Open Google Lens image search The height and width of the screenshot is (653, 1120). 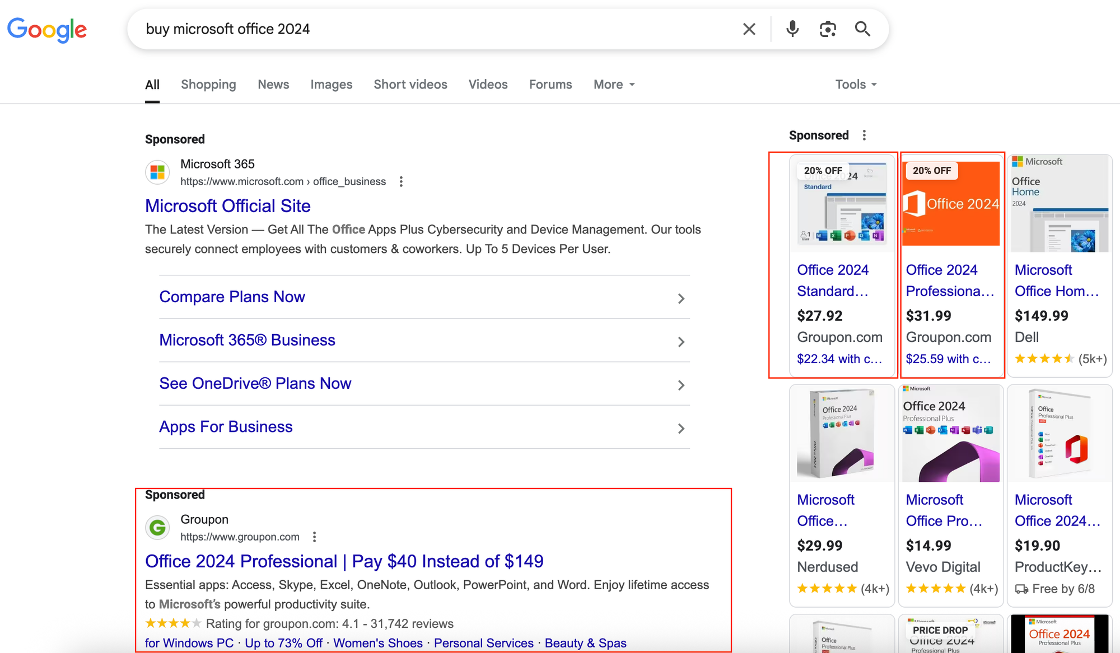click(828, 29)
